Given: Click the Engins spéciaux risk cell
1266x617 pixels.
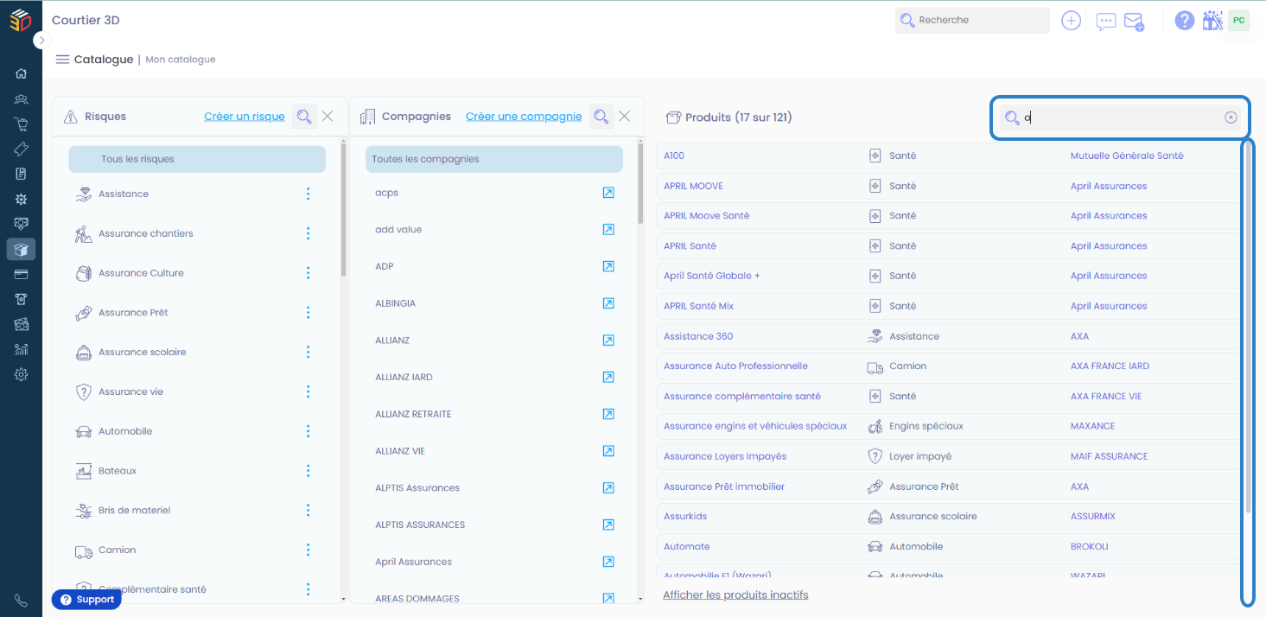Looking at the screenshot, I should [x=926, y=426].
